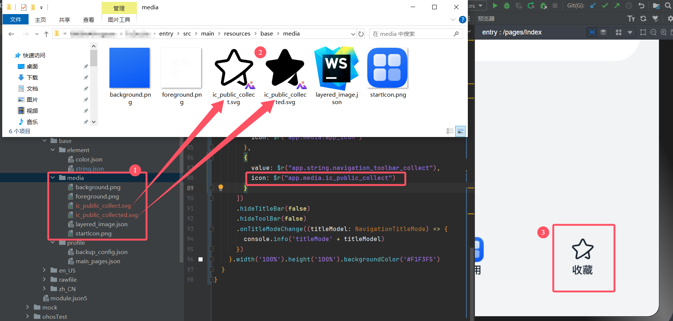
Task: Go back with Explorer's left arrow button
Action: pos(12,34)
